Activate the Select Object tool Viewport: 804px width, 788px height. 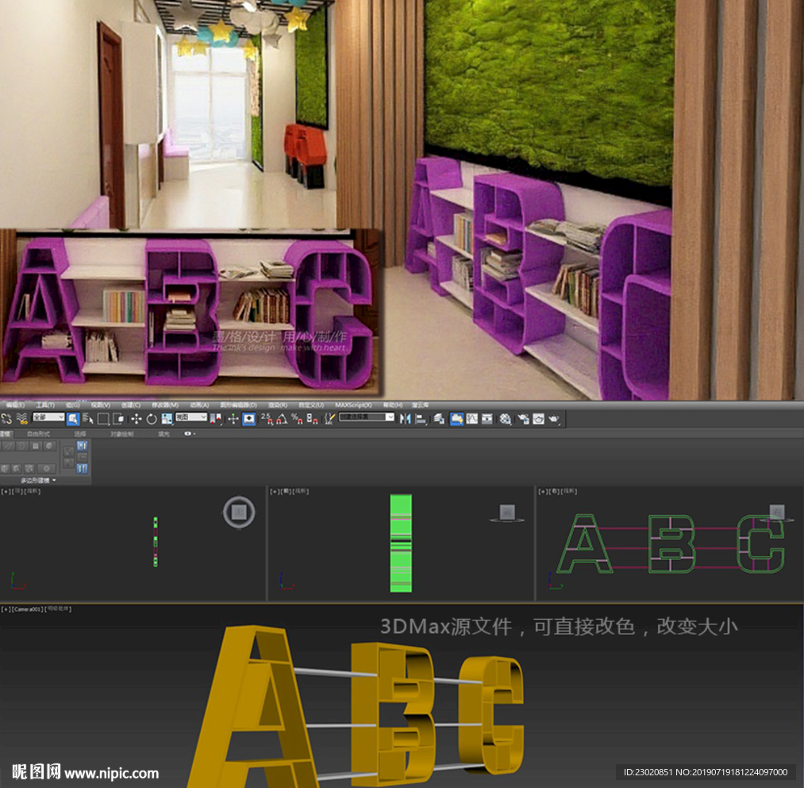point(73,419)
